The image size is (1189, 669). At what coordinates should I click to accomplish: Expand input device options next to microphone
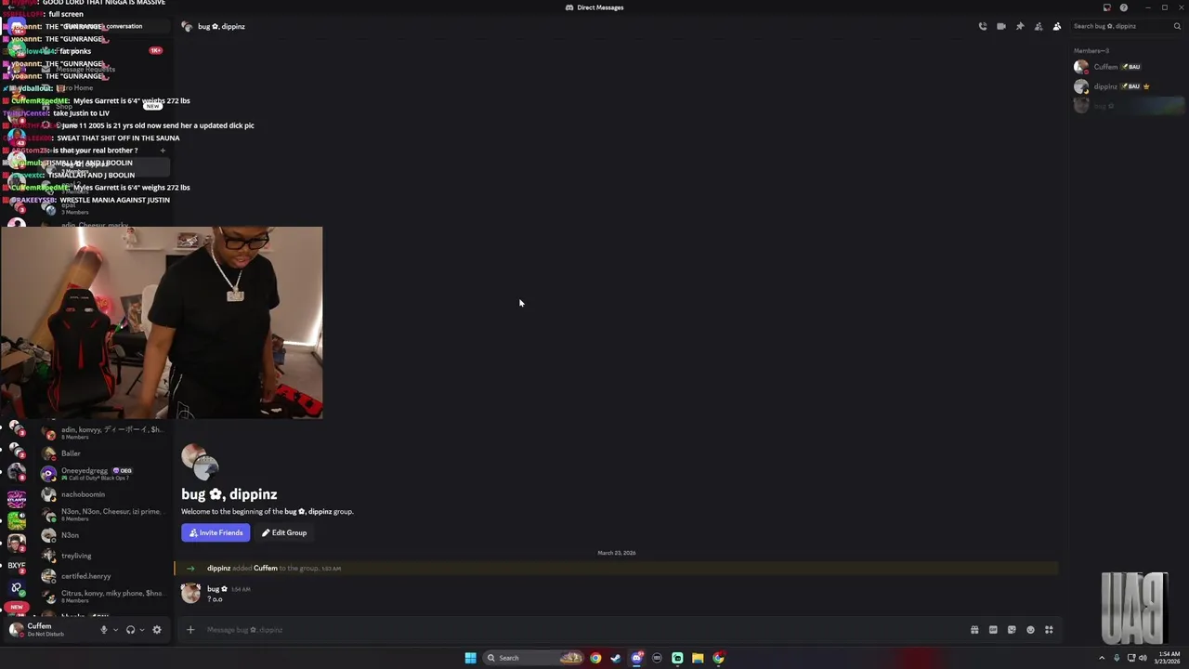pos(115,630)
